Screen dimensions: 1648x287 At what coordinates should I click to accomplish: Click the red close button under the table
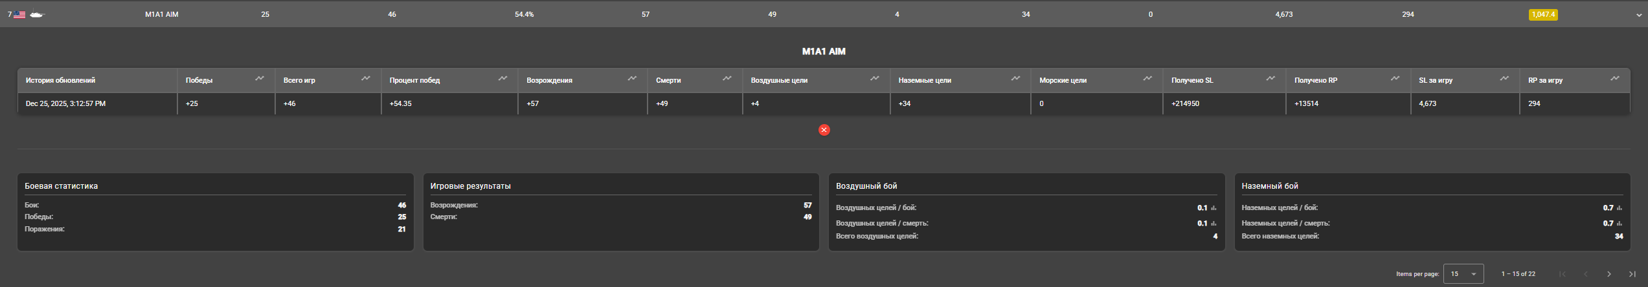tap(824, 130)
